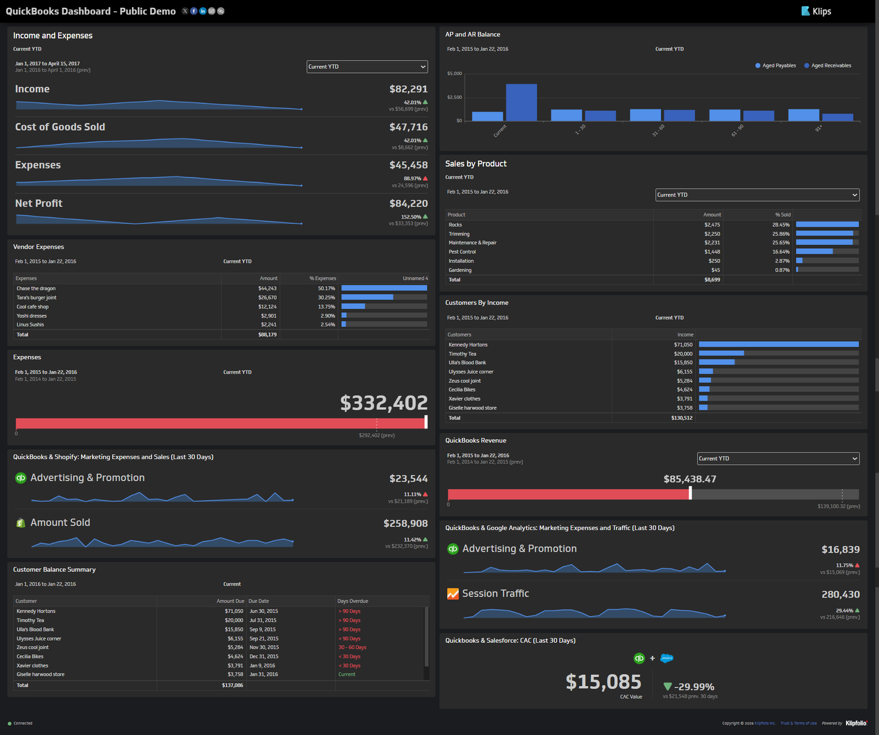Click 'Jun 30, 2015' due date cell
Viewport: 879px width, 735px height.
click(x=264, y=611)
